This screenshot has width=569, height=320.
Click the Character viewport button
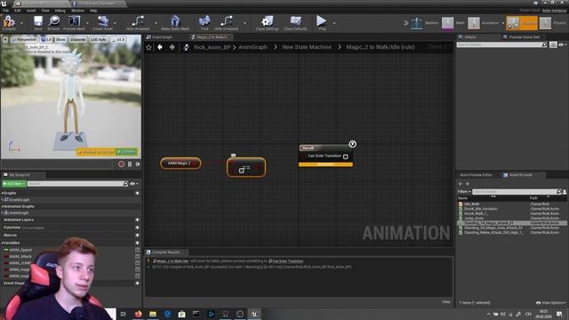coord(77,39)
